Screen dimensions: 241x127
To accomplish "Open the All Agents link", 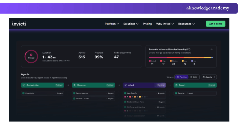I will tap(209, 77).
